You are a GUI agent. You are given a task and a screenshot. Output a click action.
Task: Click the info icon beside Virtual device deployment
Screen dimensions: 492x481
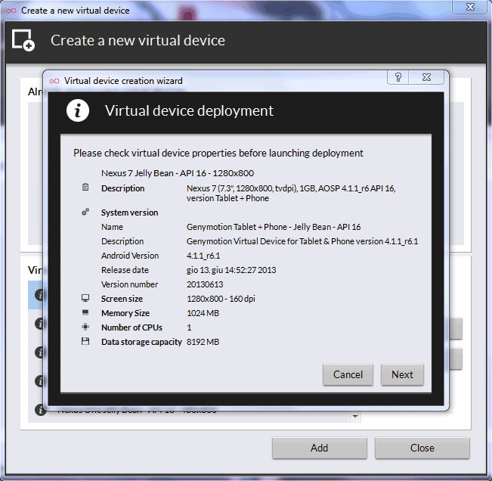click(x=78, y=110)
